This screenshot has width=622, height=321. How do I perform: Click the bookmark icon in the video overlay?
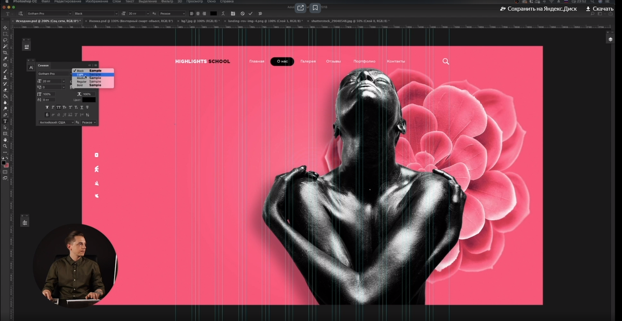tap(315, 8)
